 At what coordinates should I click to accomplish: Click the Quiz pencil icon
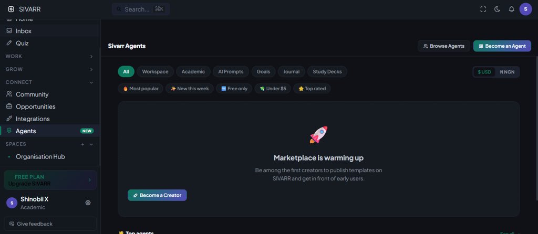click(x=9, y=43)
